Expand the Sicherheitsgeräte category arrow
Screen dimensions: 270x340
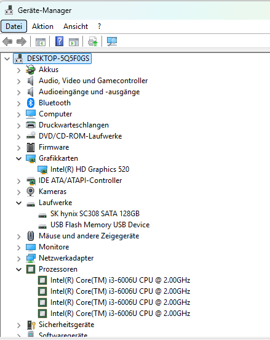click(x=19, y=325)
